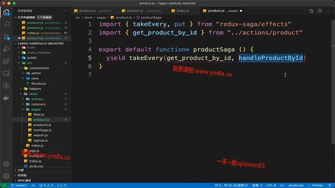Open the Search view in activity bar
This screenshot has width=335, height=188.
[x=6, y=25]
